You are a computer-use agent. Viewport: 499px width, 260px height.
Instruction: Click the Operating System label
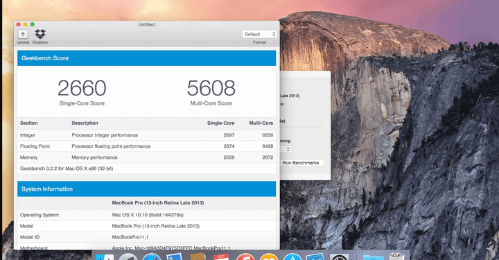coord(40,215)
